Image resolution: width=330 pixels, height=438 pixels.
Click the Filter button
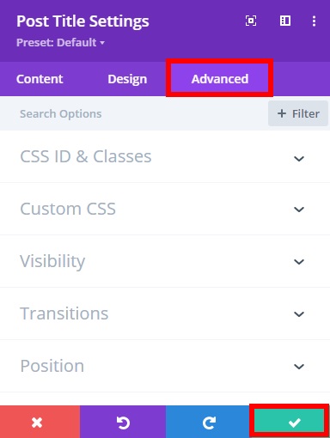[298, 113]
